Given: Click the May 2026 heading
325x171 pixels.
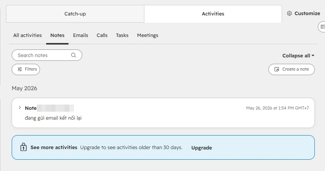Looking at the screenshot, I should [25, 88].
